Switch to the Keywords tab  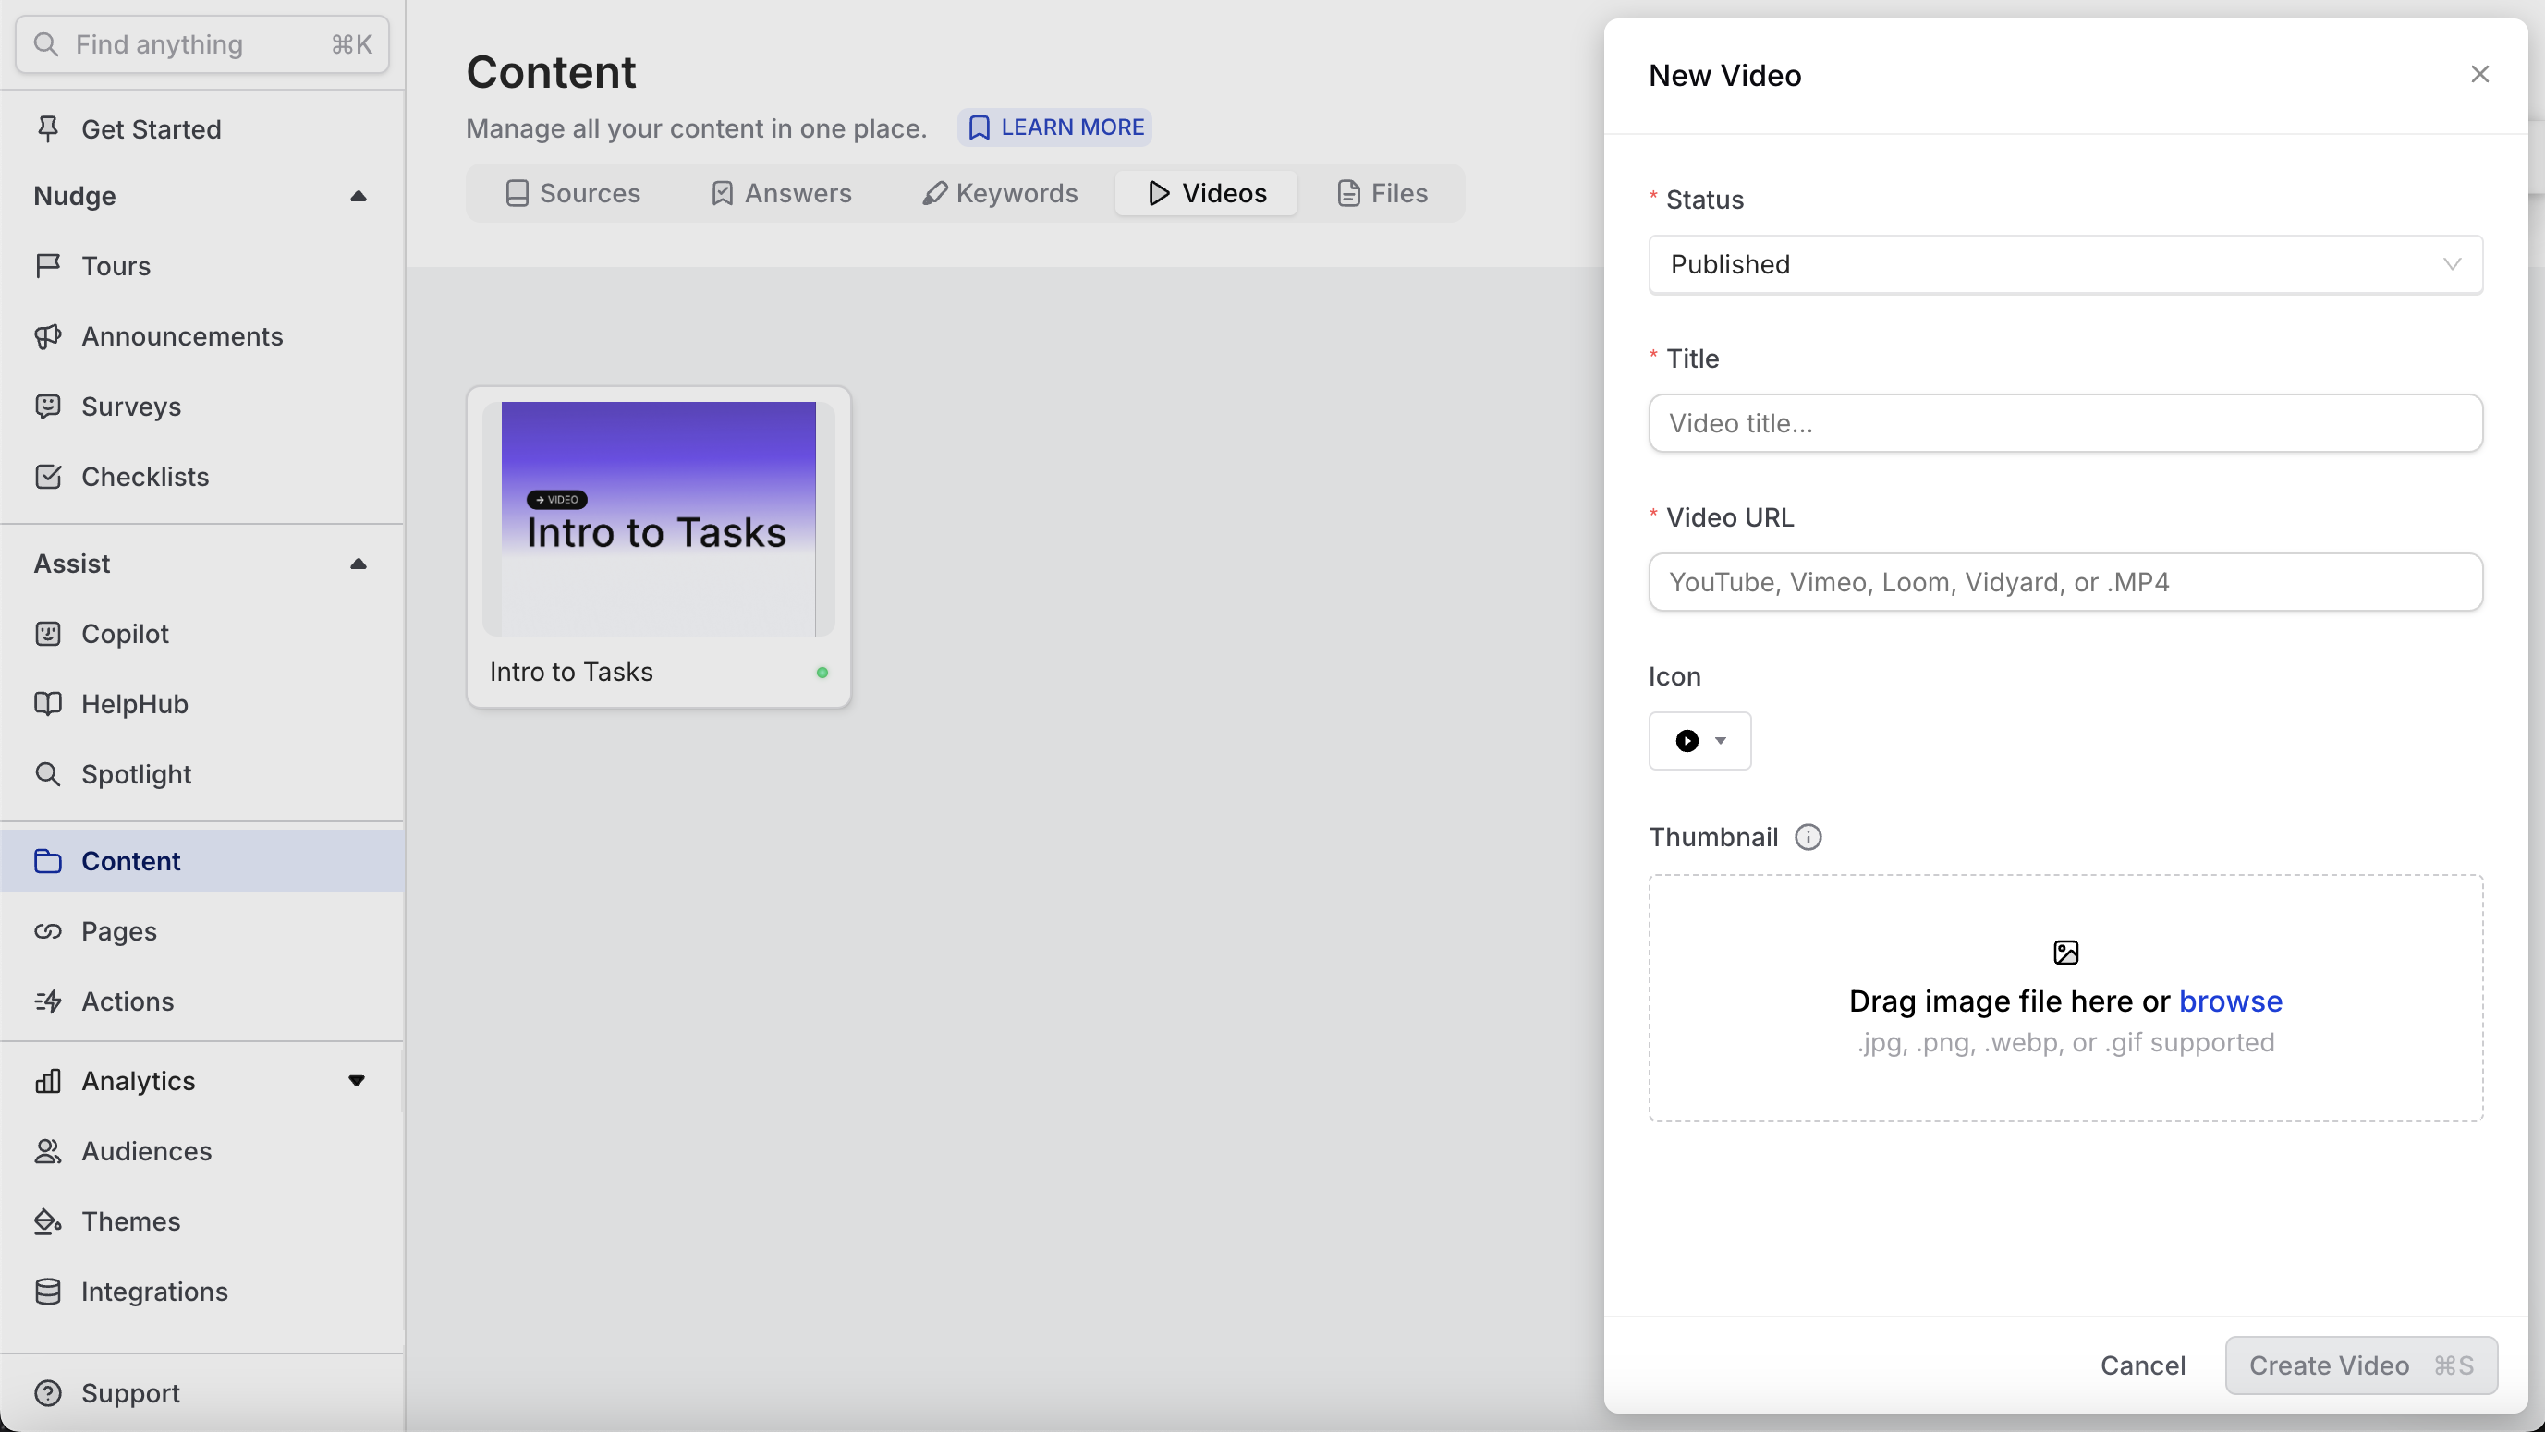pyautogui.click(x=1000, y=192)
